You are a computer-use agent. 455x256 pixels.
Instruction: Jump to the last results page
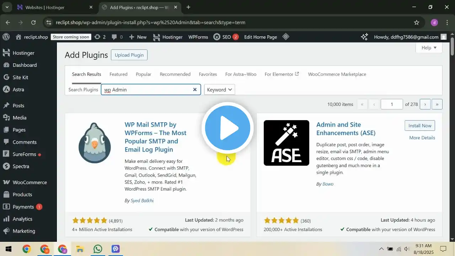pos(437,104)
